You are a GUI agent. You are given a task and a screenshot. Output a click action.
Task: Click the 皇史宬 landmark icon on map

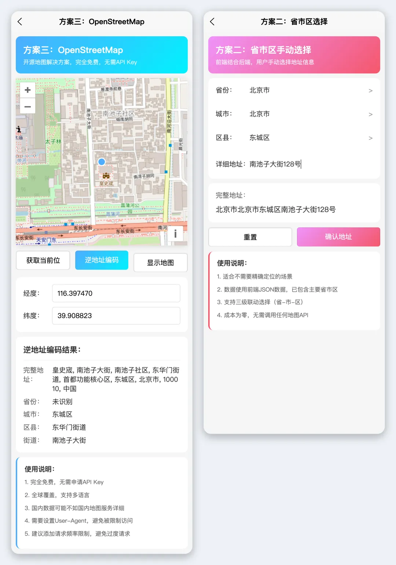tap(106, 176)
